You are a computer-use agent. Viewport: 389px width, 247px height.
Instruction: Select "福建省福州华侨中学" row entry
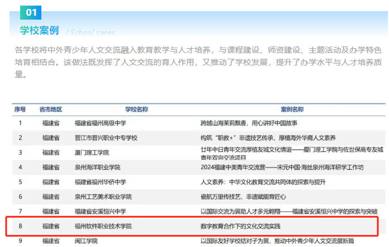click(101, 182)
